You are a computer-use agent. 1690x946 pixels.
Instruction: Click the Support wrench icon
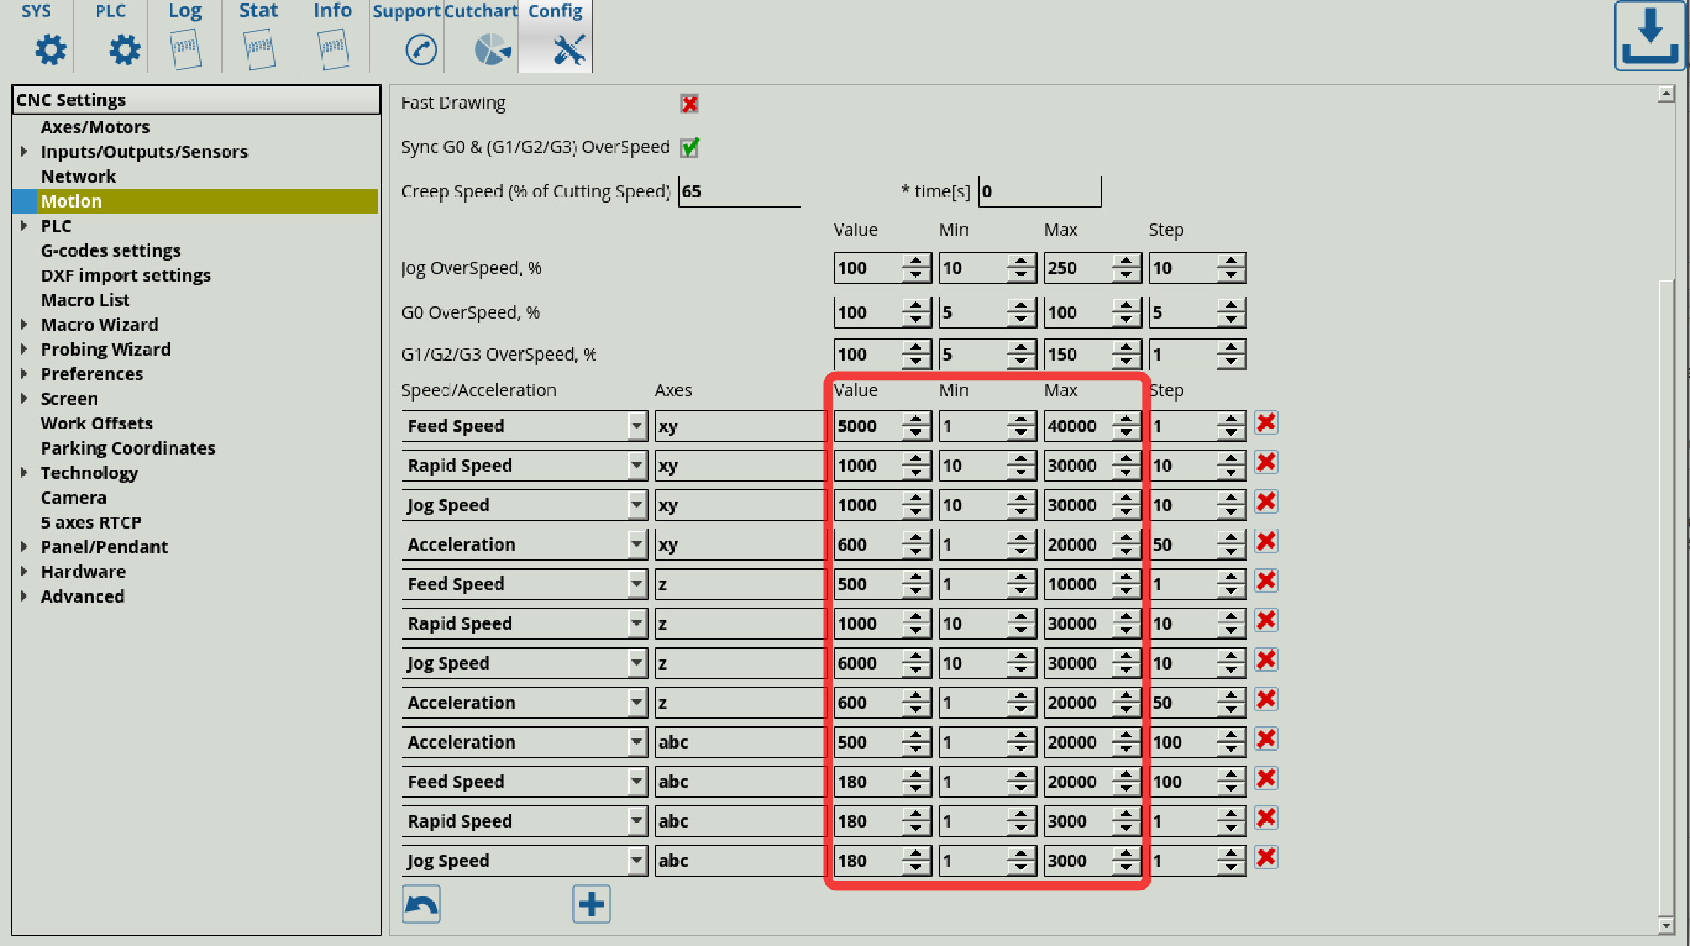tap(556, 51)
